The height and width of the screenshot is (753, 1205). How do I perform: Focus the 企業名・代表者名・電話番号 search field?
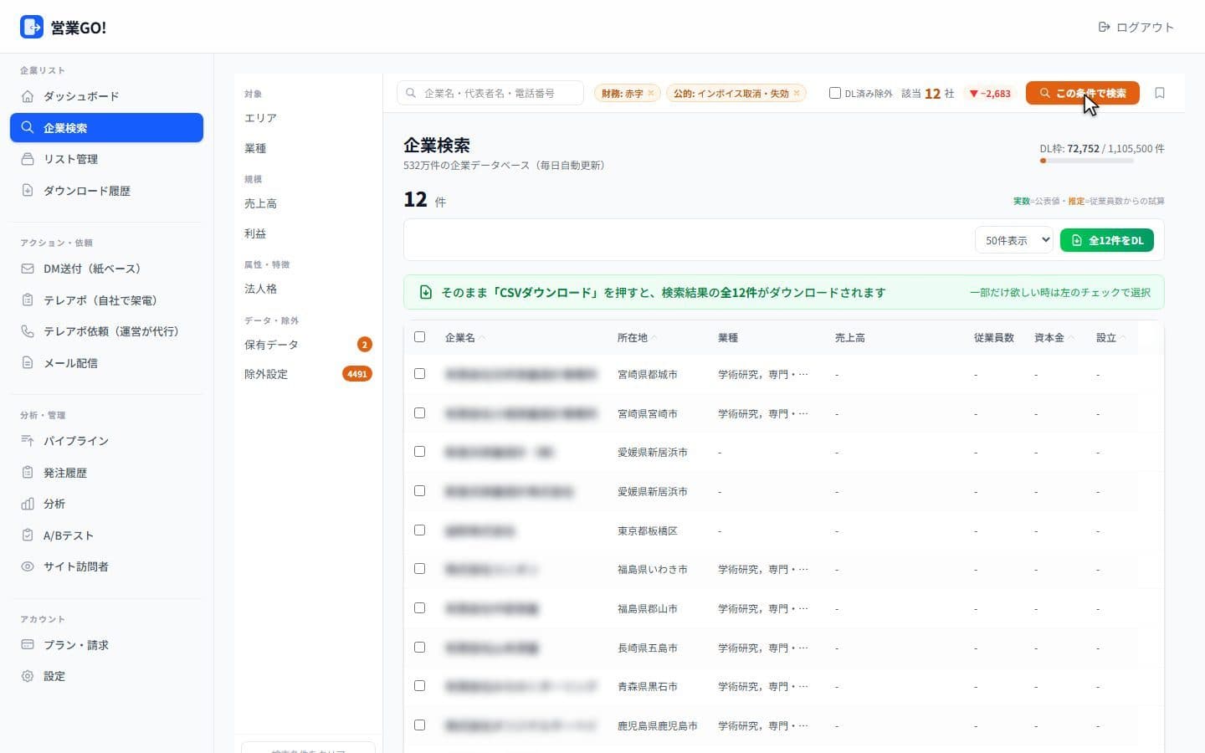click(x=490, y=93)
